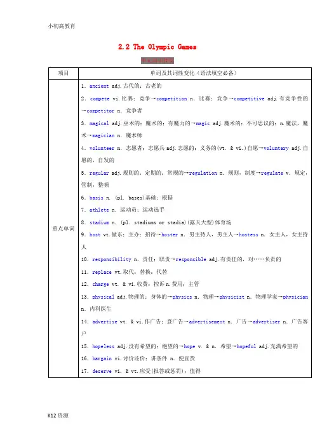Viewport: 315px width, 446px height.
Task: Click the '小初高教育' page header text
Action: point(62,26)
